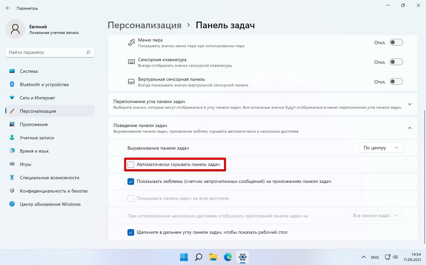This screenshot has width=426, height=265.
Task: Click the ENG language indicator
Action: pyautogui.click(x=375, y=257)
